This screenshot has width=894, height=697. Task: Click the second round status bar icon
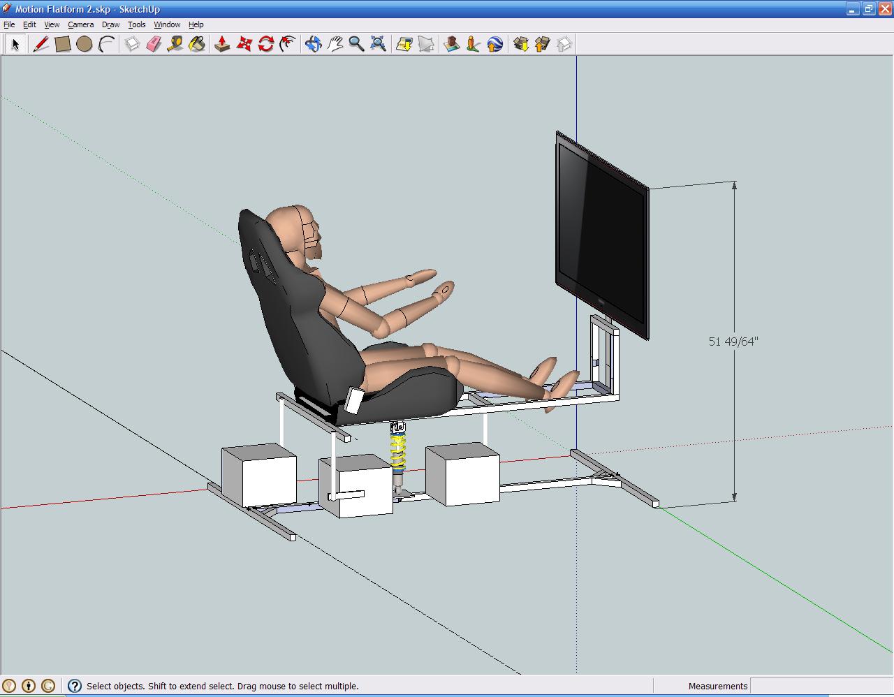point(29,686)
